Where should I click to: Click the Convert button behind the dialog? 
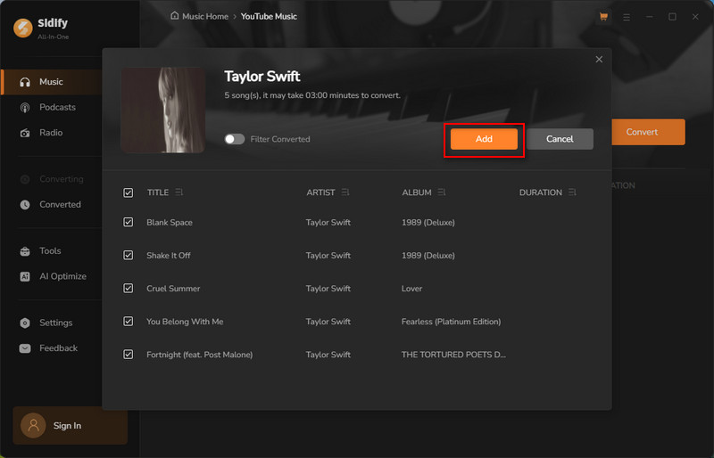[648, 133]
